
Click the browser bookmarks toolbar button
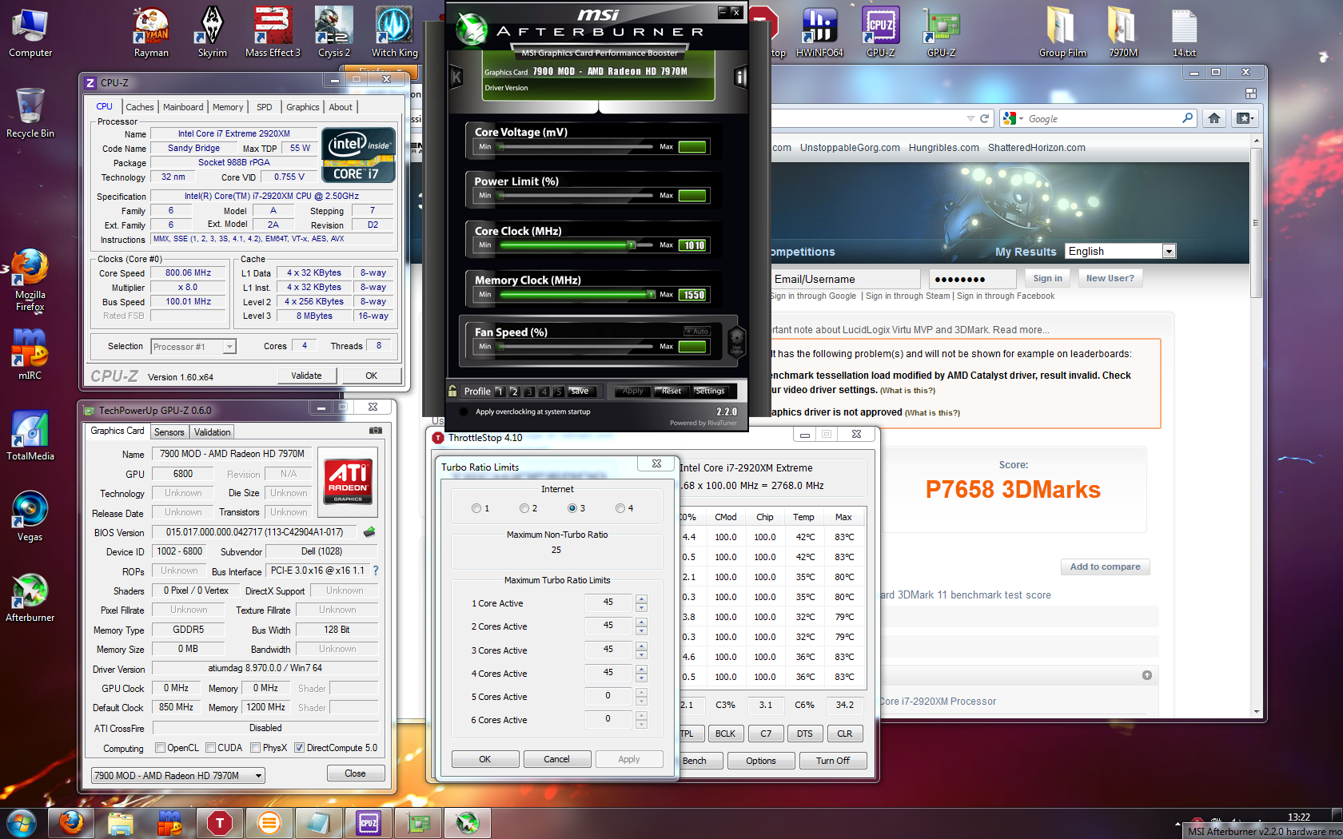pyautogui.click(x=1244, y=118)
